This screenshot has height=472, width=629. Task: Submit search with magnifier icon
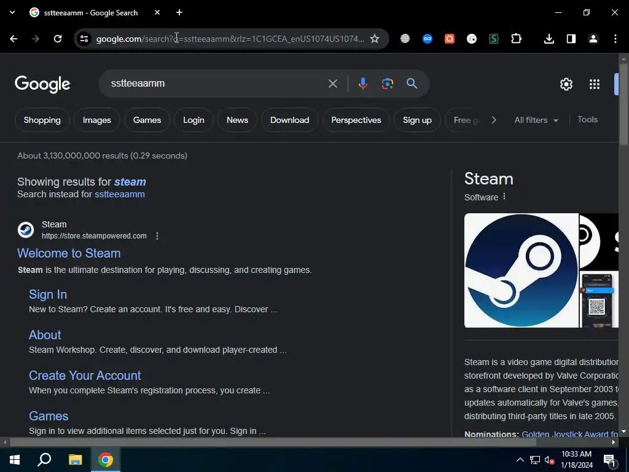(x=412, y=84)
